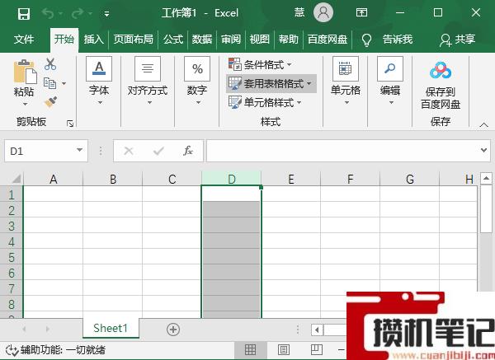Switch to the 页面布局 tab
Screen dimensions: 495x360
pos(133,39)
